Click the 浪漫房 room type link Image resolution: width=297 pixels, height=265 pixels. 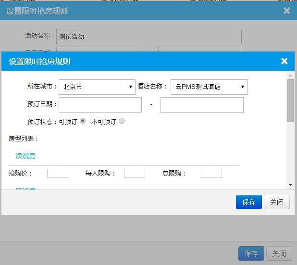[x=25, y=156]
